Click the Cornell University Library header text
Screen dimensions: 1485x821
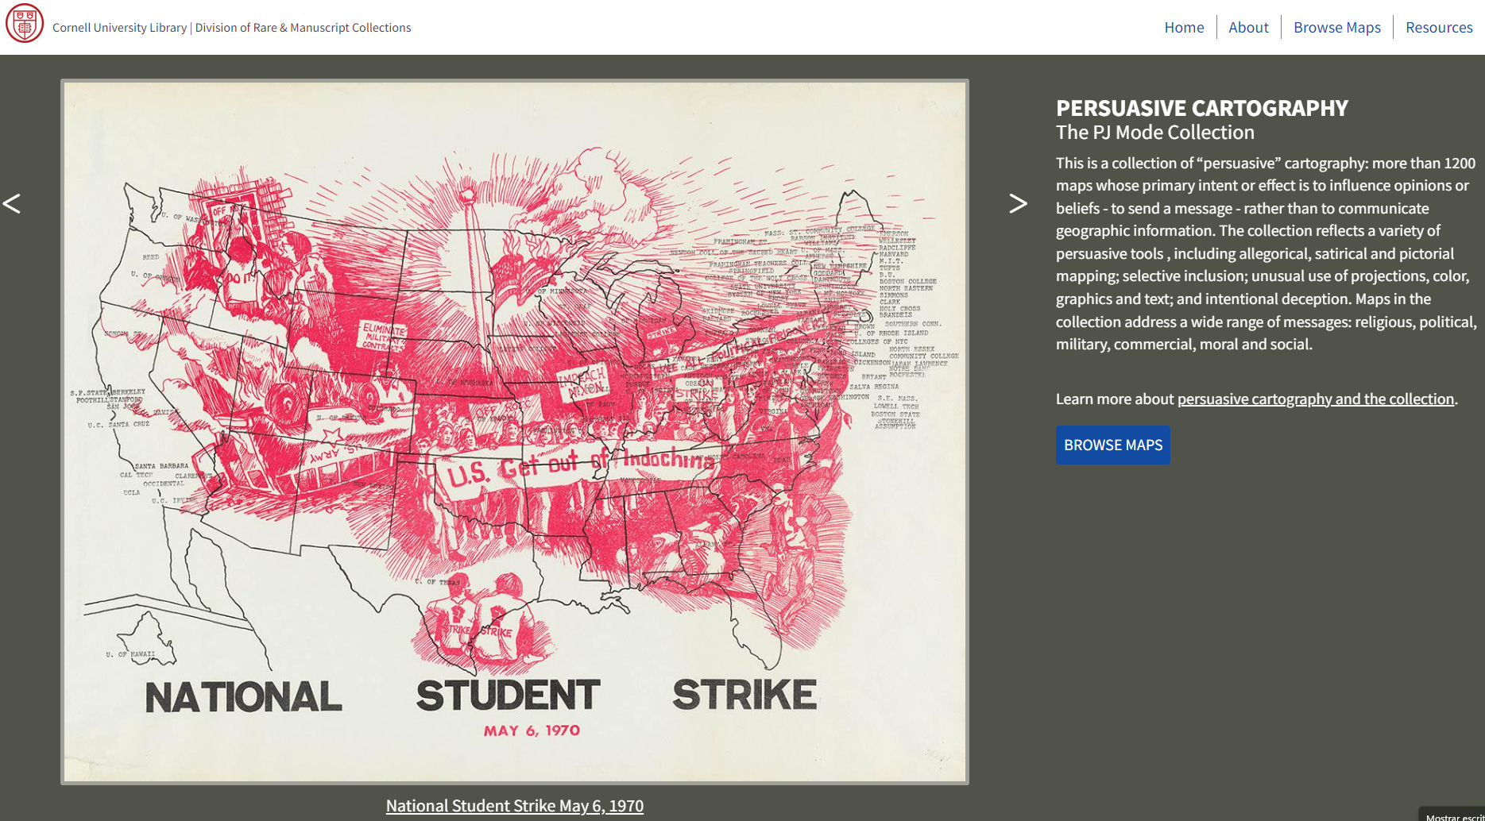point(119,28)
